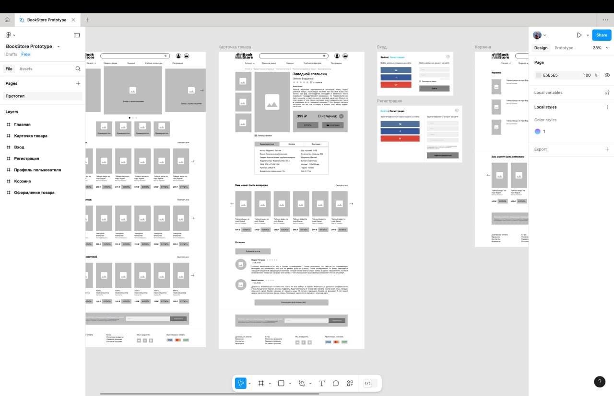Open the Figma home screen icon

click(x=7, y=20)
